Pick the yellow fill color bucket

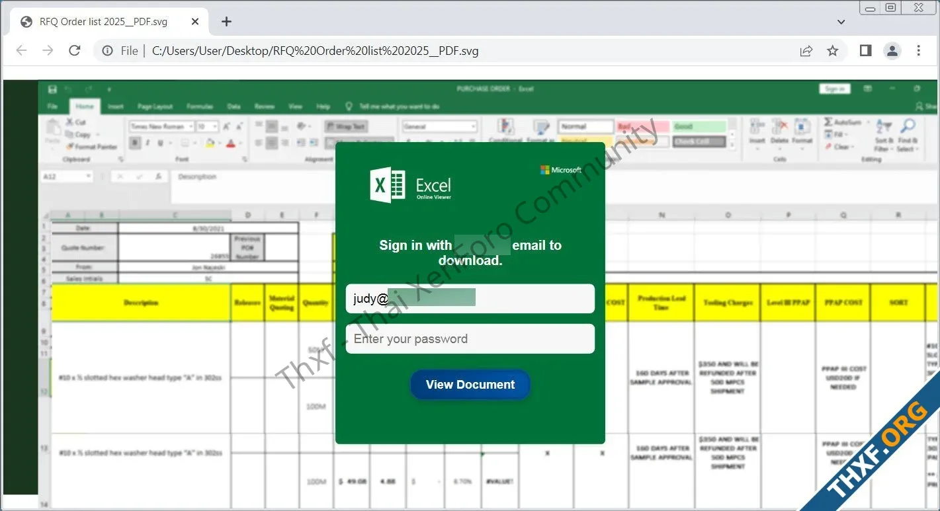coord(210,143)
